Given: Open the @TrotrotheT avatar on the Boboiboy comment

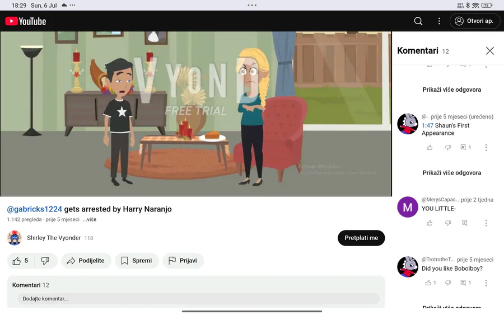Looking at the screenshot, I should [408, 267].
